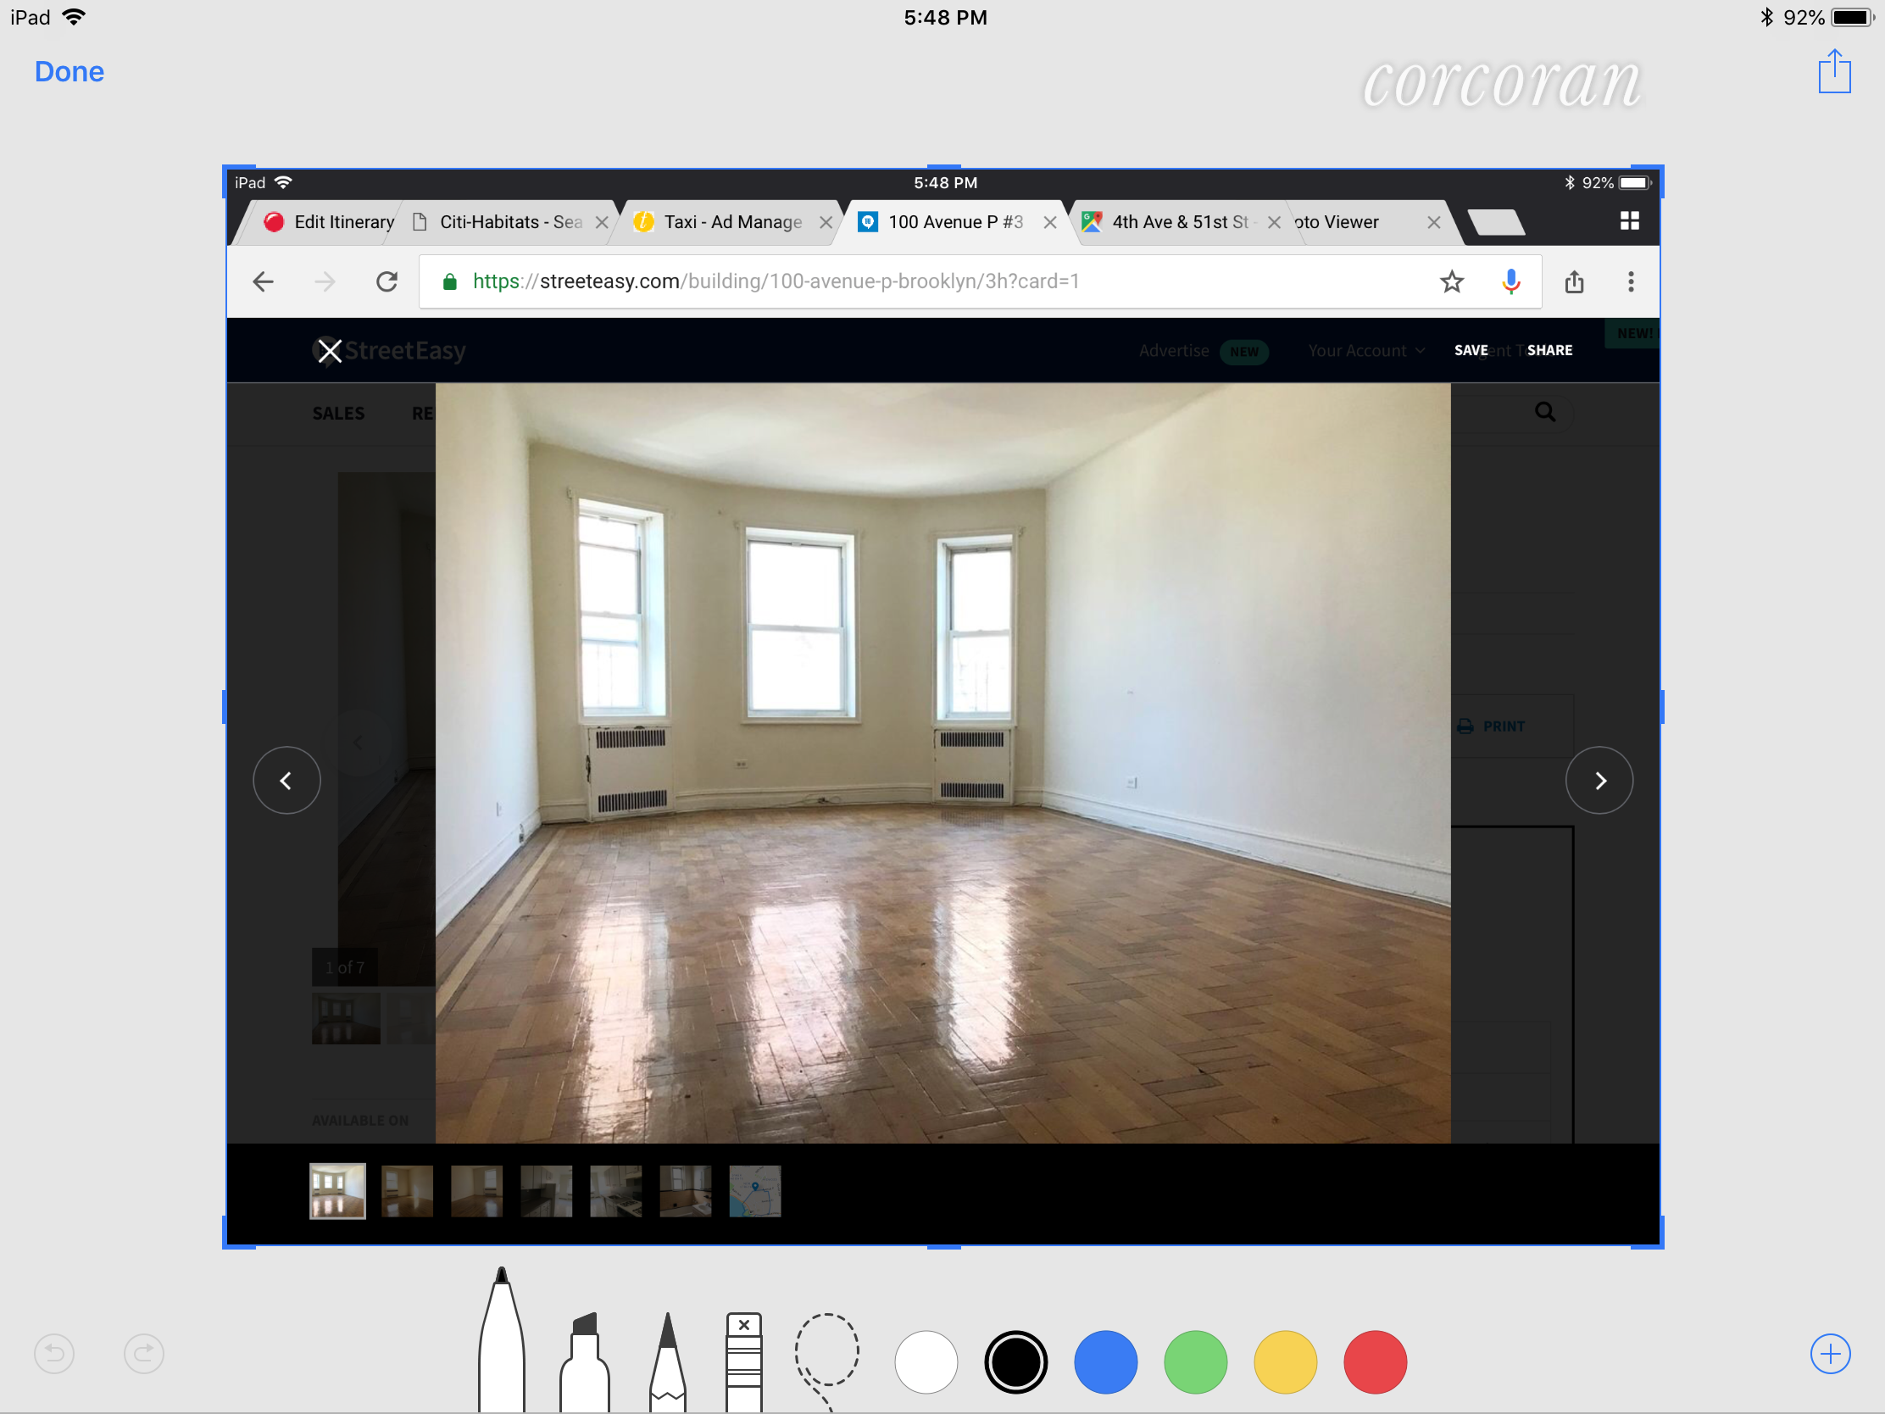The width and height of the screenshot is (1885, 1414).
Task: Select the map thumbnail in photo strip
Action: [754, 1191]
